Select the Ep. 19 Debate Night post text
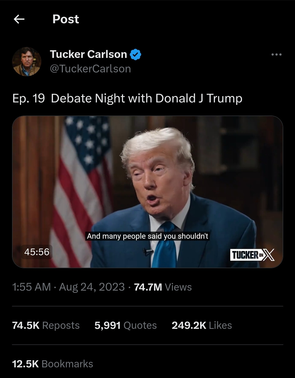 [x=127, y=98]
